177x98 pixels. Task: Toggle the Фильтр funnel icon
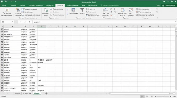click(x=82, y=10)
